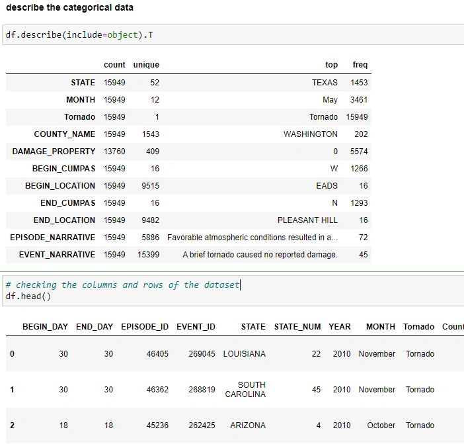Select the ARIZONA cell in row 2
Image resolution: width=464 pixels, height=444 pixels.
tap(248, 425)
